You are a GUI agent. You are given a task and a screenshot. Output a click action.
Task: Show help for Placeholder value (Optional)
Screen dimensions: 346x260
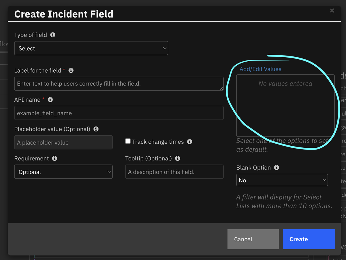96,129
